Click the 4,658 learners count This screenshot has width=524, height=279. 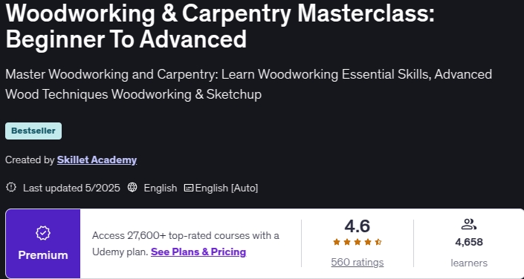point(469,242)
